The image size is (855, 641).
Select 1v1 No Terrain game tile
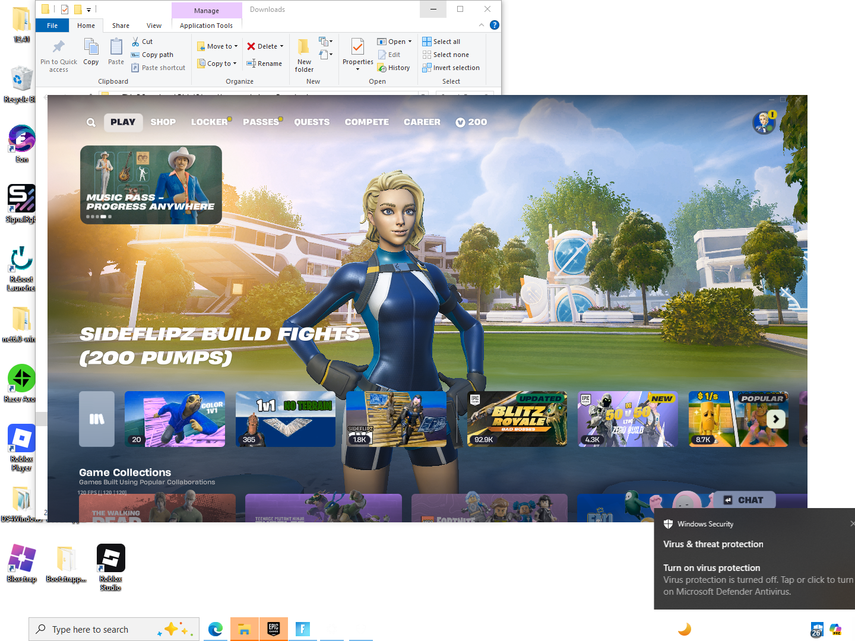point(286,419)
